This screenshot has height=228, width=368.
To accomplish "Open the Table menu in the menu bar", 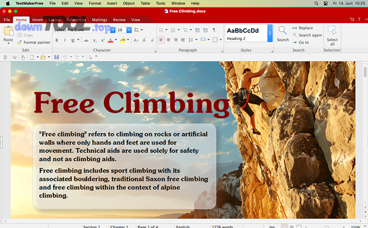I will point(145,3).
